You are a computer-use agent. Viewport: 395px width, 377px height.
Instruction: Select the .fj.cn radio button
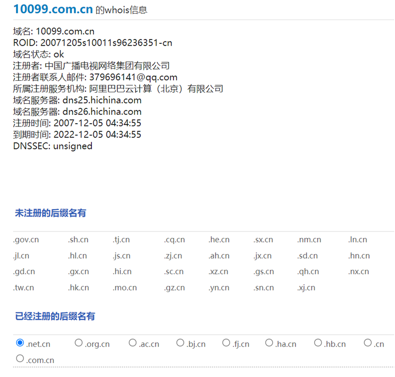[226, 343]
